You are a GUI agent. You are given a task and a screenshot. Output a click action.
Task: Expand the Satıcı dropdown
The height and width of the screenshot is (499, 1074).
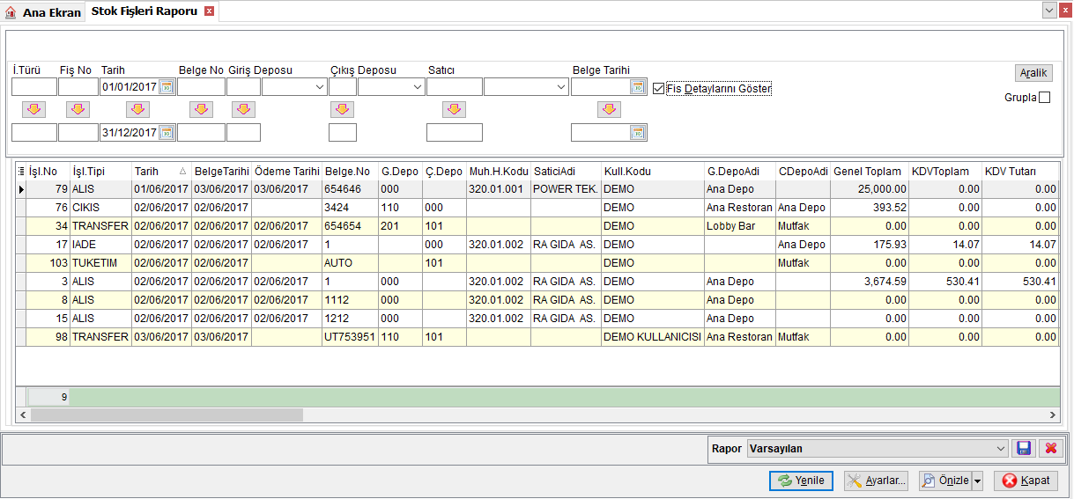(560, 86)
